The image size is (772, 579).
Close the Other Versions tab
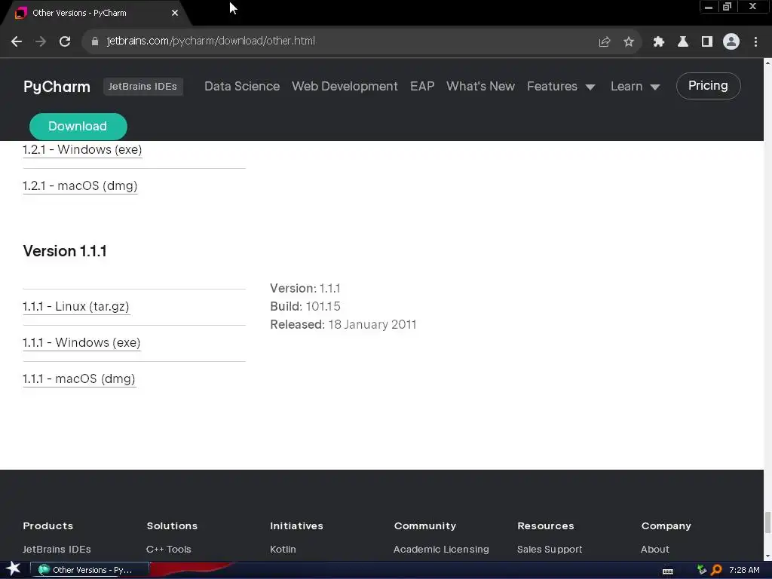pyautogui.click(x=175, y=13)
